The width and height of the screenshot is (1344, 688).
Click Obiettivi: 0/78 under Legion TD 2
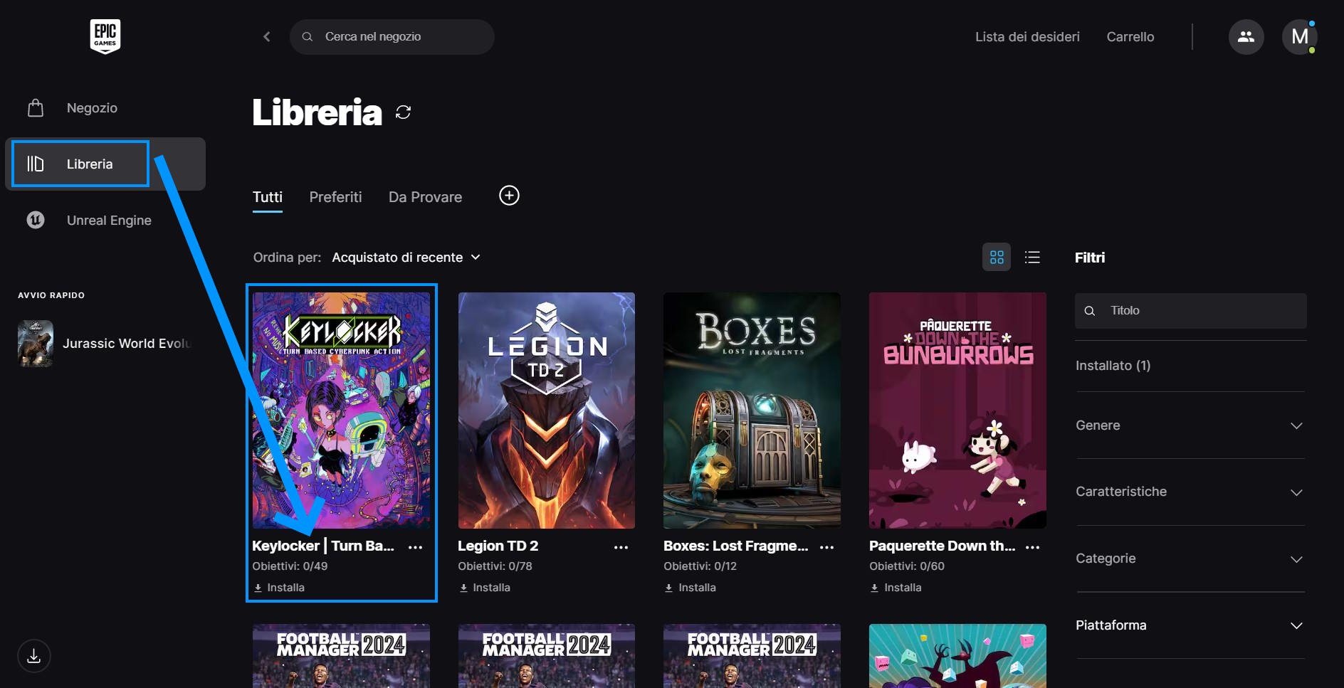coord(495,566)
